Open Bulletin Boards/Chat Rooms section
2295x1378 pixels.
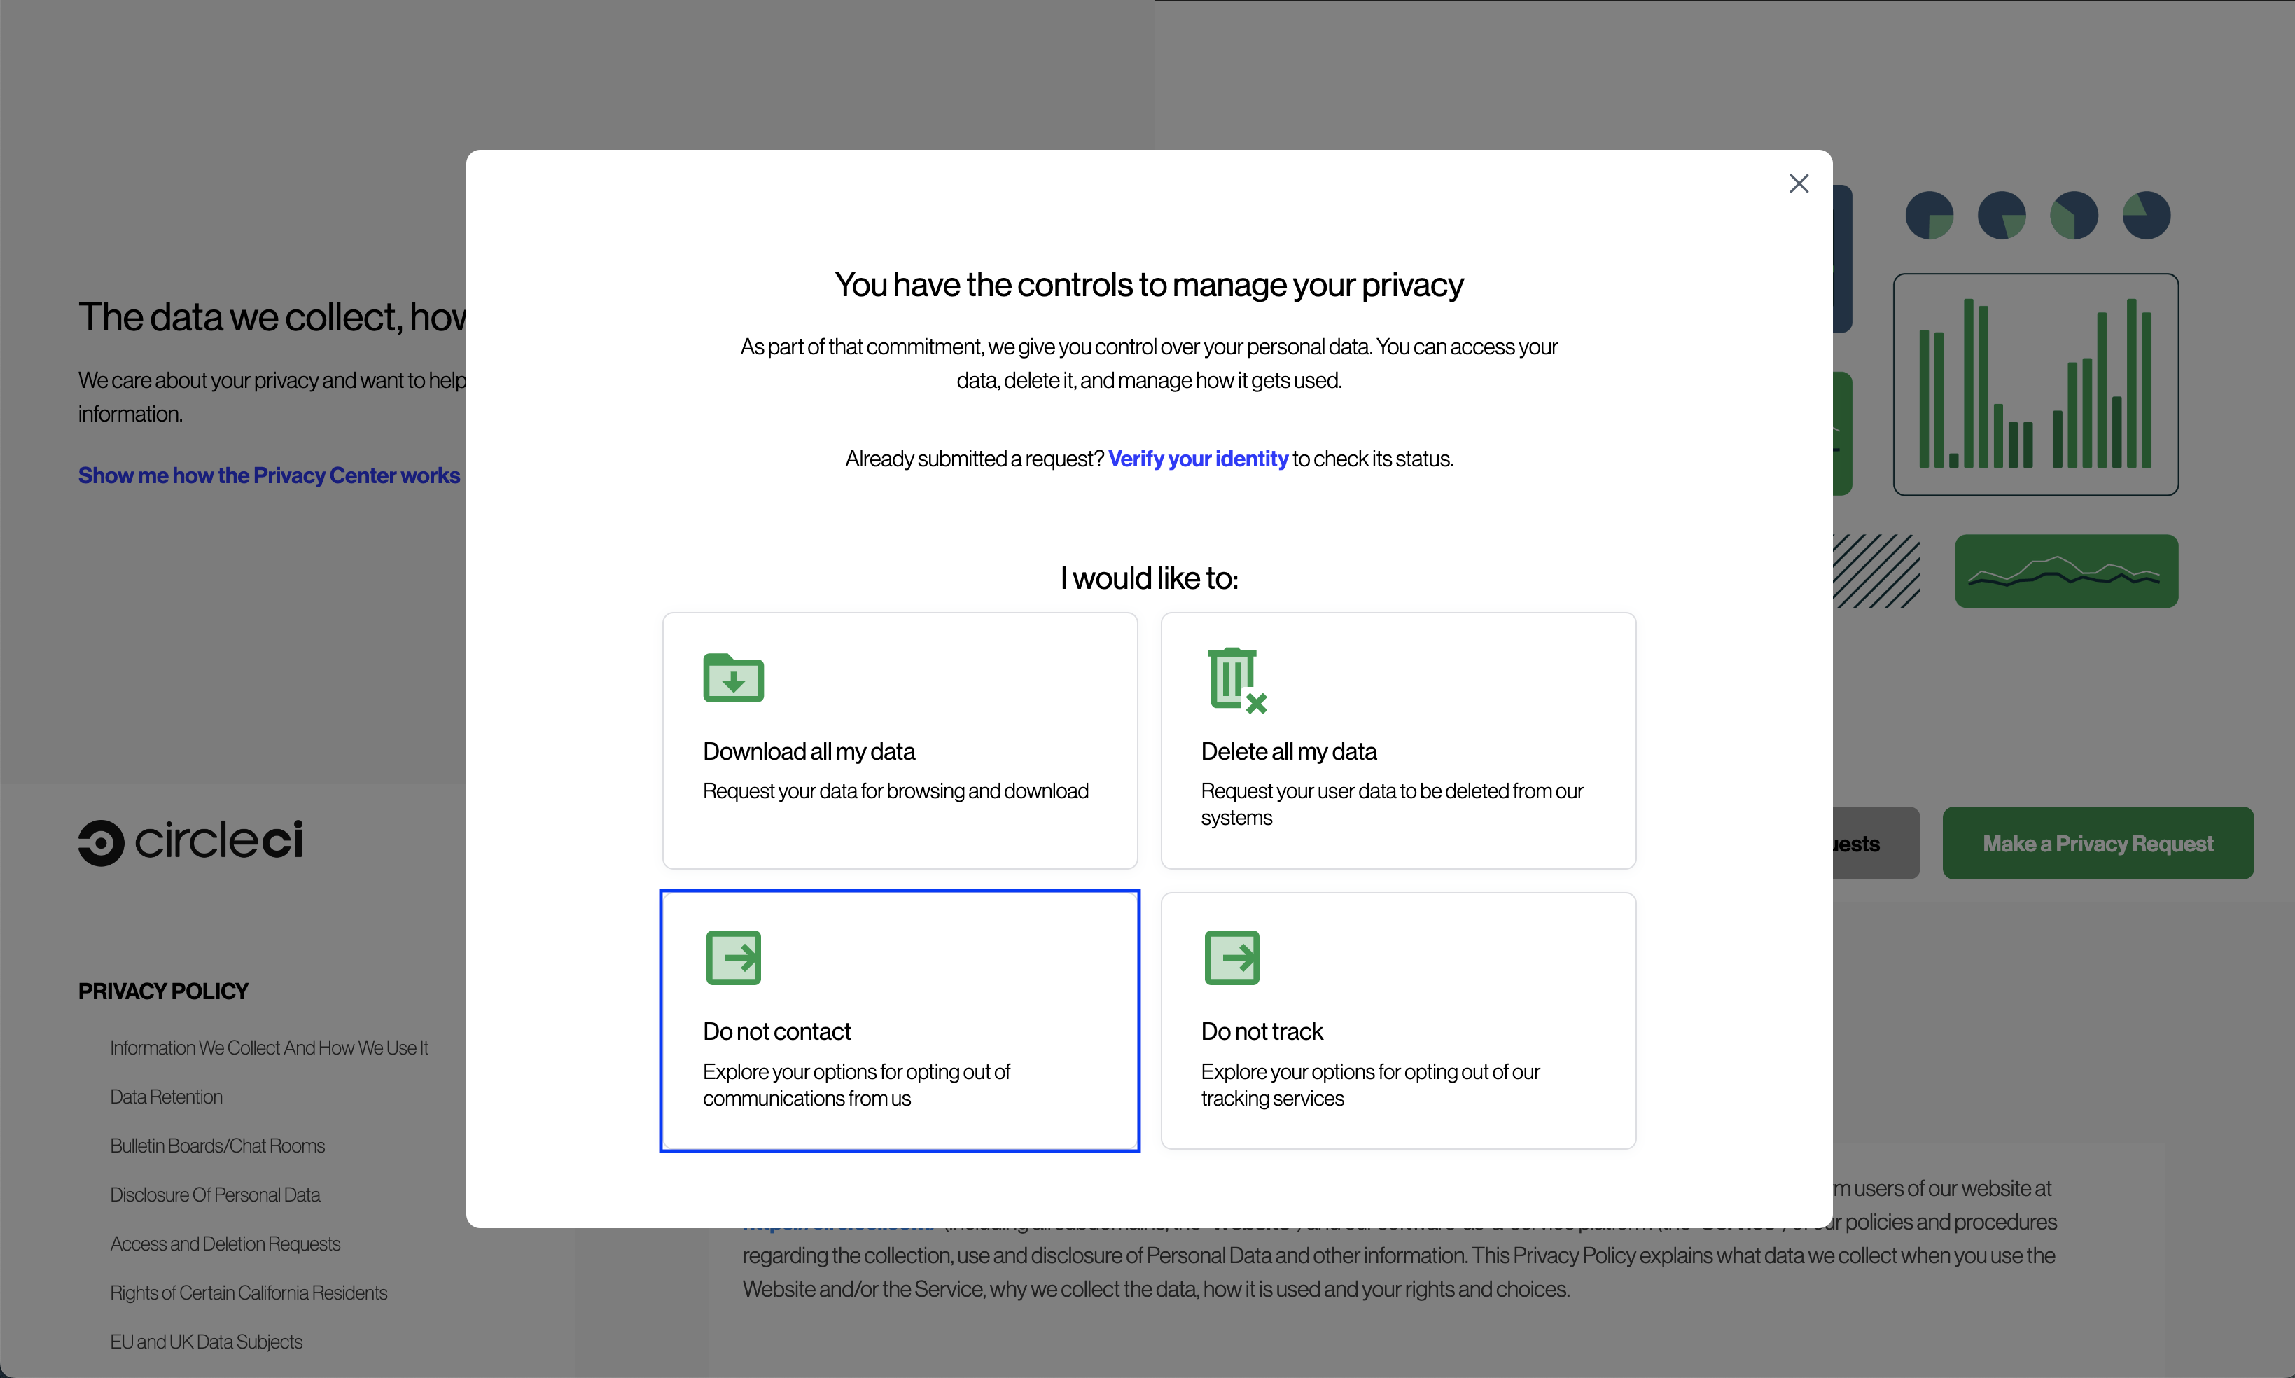click(x=217, y=1146)
